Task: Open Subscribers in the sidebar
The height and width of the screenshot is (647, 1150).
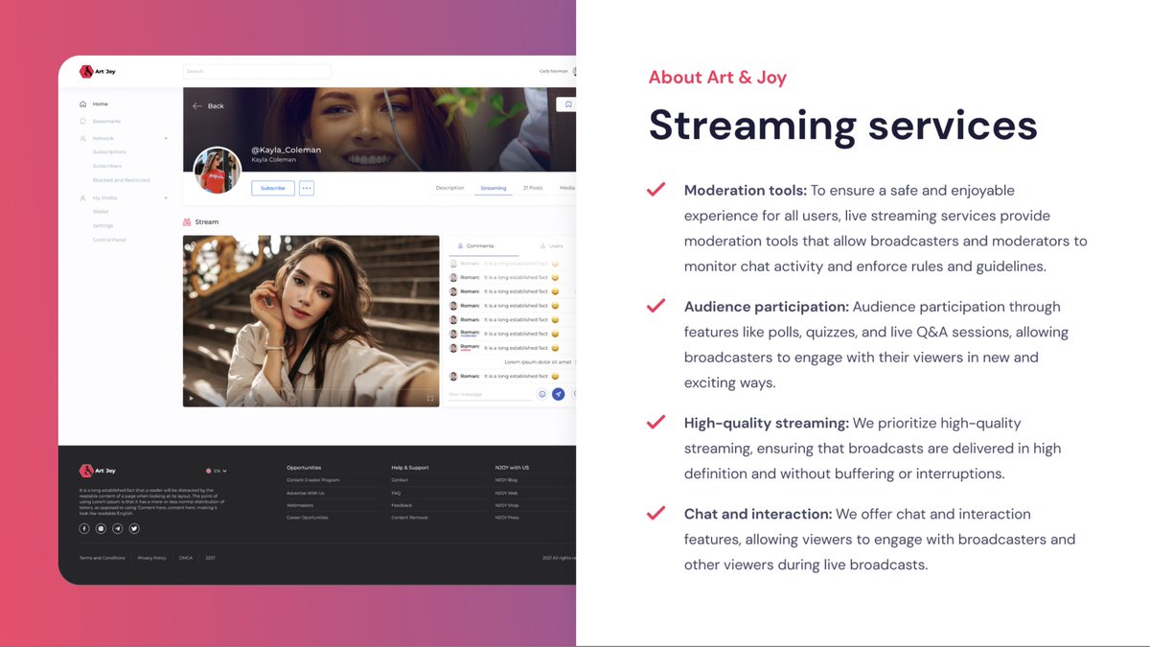Action: pos(107,166)
